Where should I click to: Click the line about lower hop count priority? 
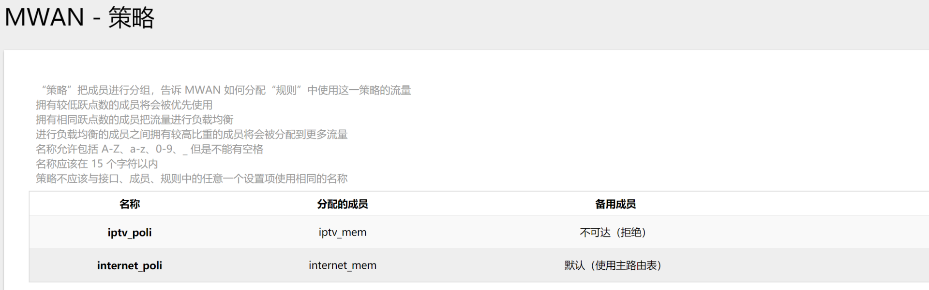click(124, 105)
